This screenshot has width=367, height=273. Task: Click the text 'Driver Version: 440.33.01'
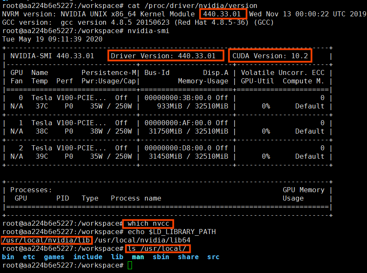tap(163, 56)
